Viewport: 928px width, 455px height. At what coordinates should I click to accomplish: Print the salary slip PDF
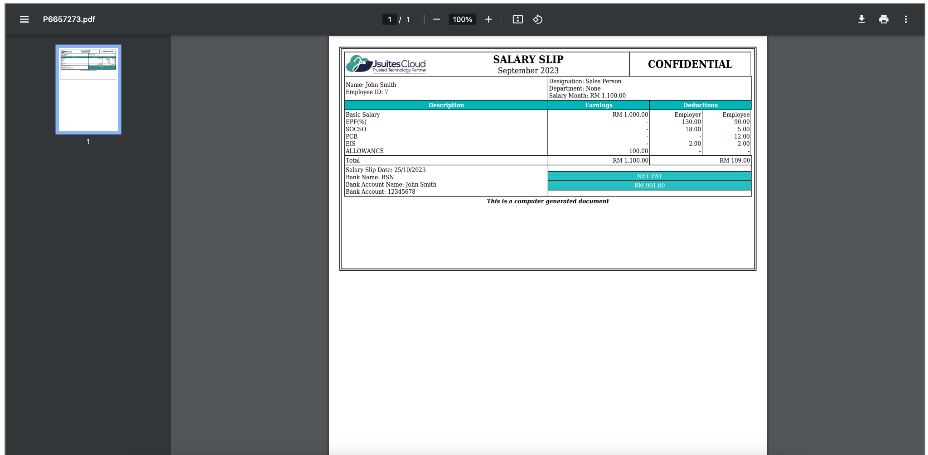pyautogui.click(x=884, y=19)
